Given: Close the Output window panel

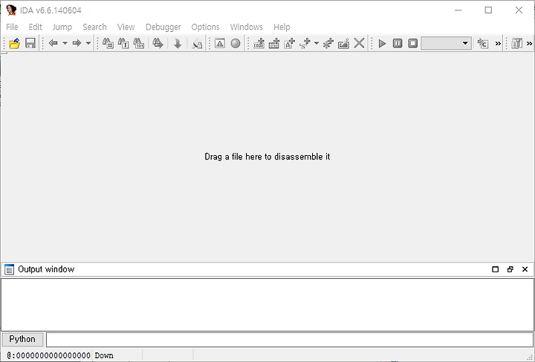Looking at the screenshot, I should click(525, 269).
